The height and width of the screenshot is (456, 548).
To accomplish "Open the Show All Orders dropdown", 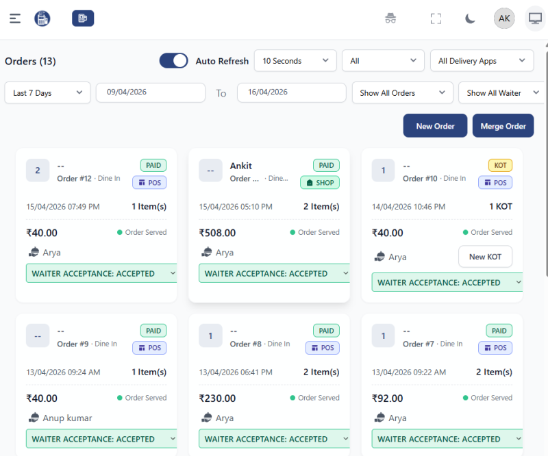I will 403,93.
